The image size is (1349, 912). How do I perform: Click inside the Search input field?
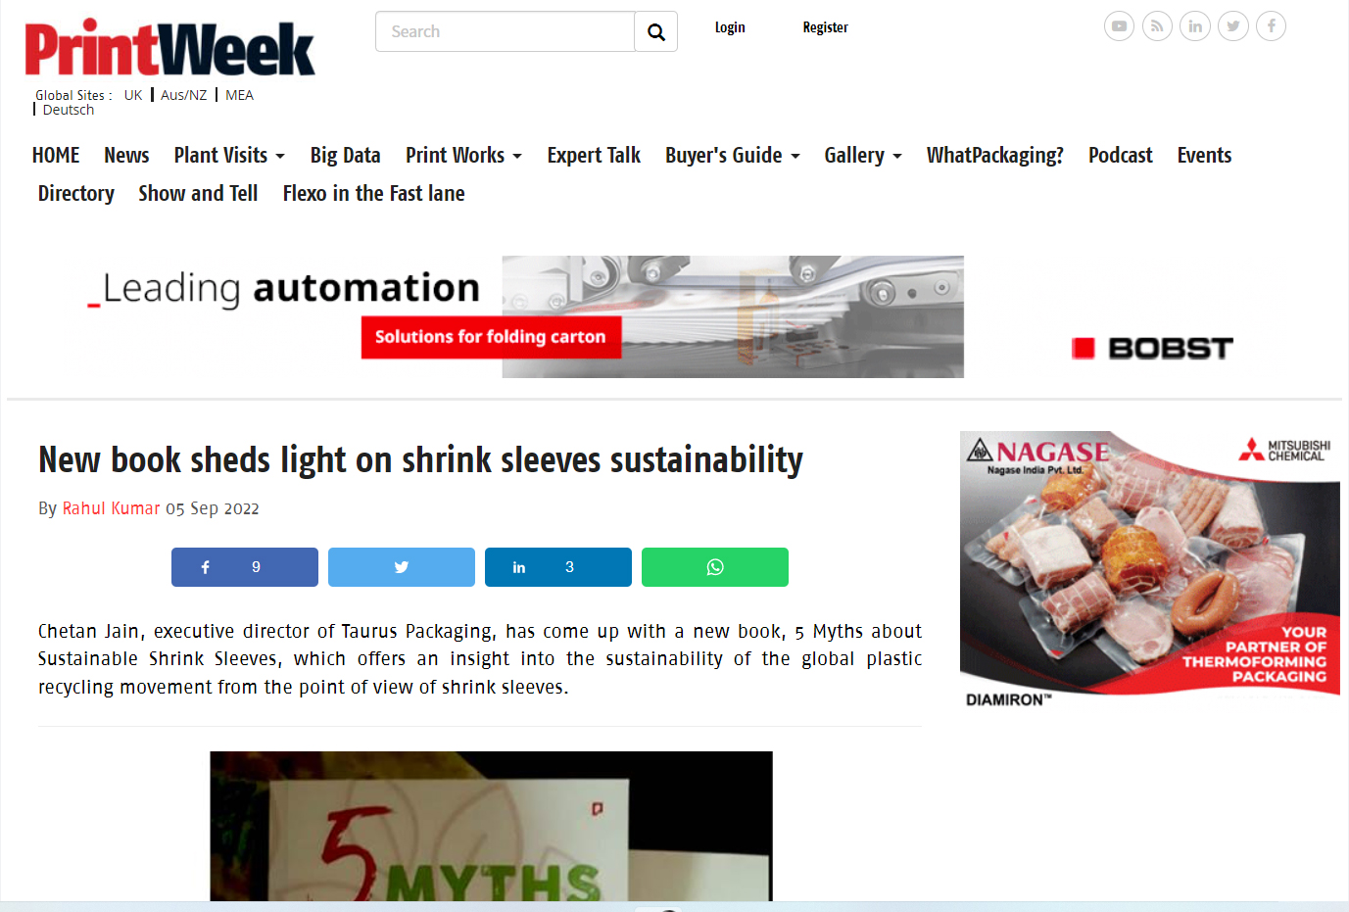[506, 32]
